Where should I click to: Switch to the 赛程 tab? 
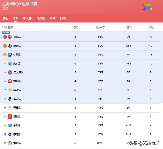pyautogui.click(x=5, y=18)
